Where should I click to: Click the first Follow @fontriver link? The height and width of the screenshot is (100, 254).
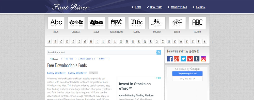tap(56, 73)
